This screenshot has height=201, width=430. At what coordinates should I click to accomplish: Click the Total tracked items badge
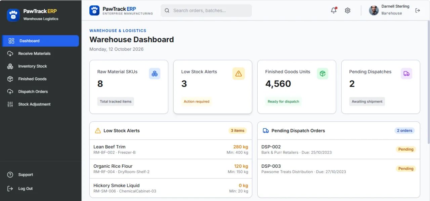point(116,102)
